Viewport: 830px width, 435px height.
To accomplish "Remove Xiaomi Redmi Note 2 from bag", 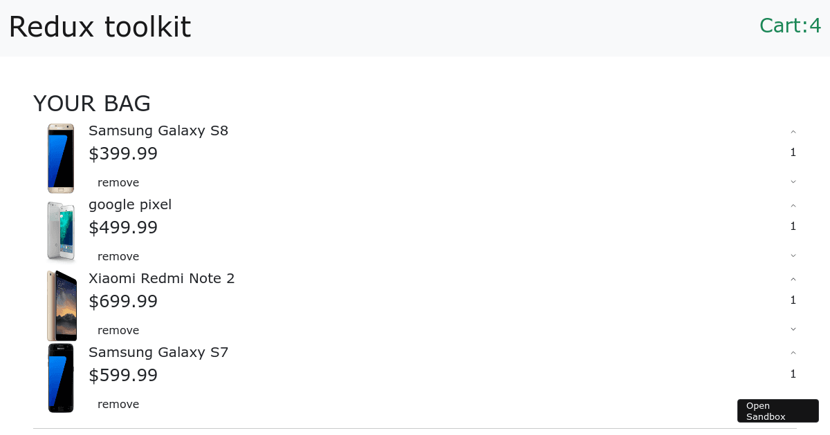I will click(118, 330).
